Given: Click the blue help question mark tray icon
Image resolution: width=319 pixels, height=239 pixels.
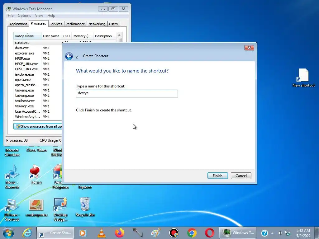Looking at the screenshot, I should [264, 233].
